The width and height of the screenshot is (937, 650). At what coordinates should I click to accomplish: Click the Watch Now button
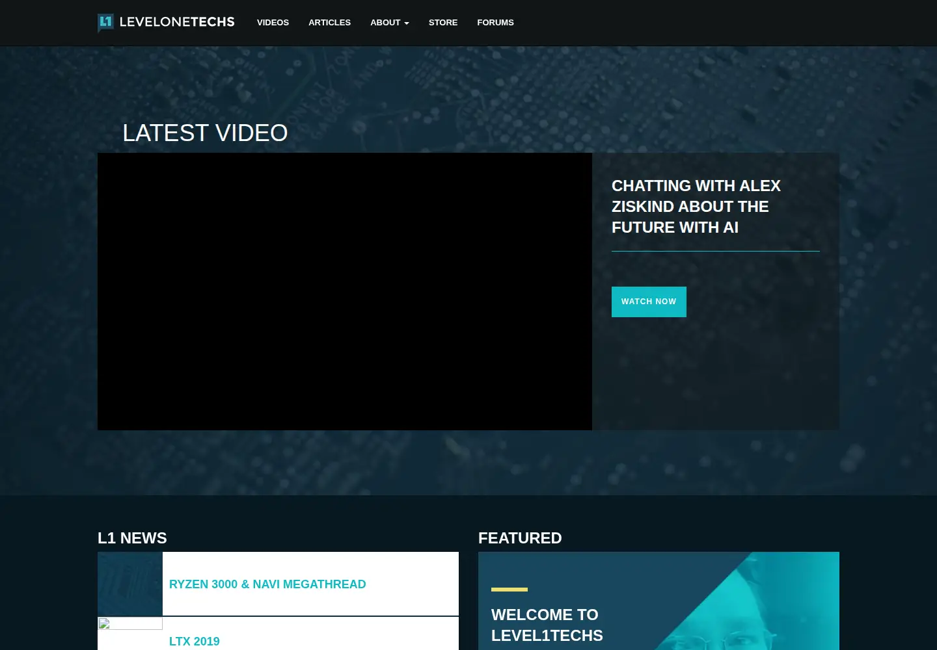click(649, 302)
